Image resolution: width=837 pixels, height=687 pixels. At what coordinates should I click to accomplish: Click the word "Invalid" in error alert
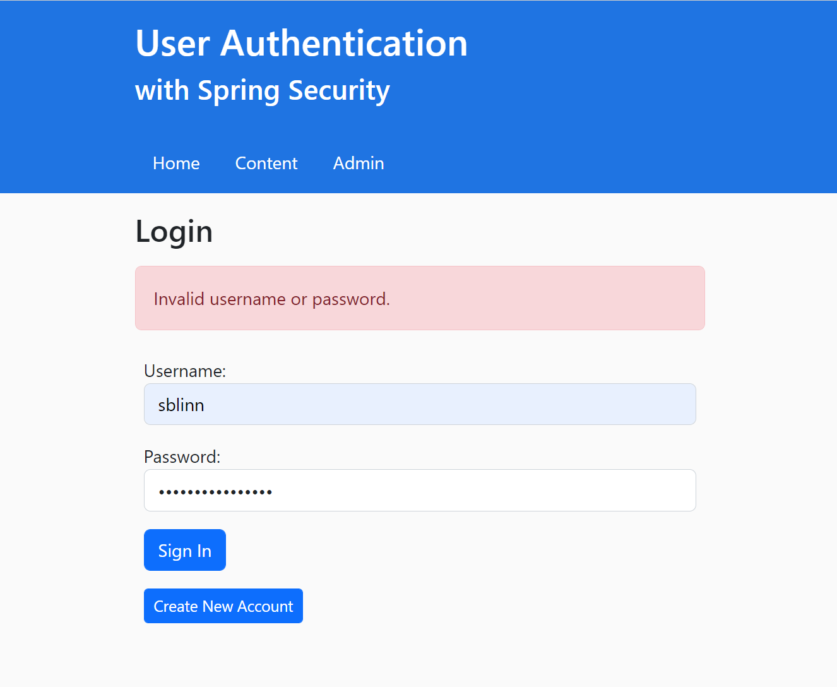179,299
